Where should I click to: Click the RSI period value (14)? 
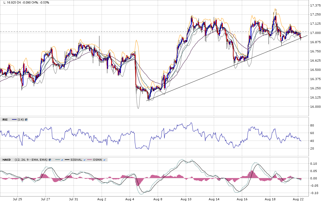click(x=21, y=119)
